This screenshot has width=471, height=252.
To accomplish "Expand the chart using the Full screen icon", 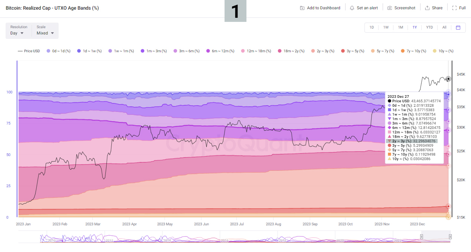I will (x=459, y=7).
